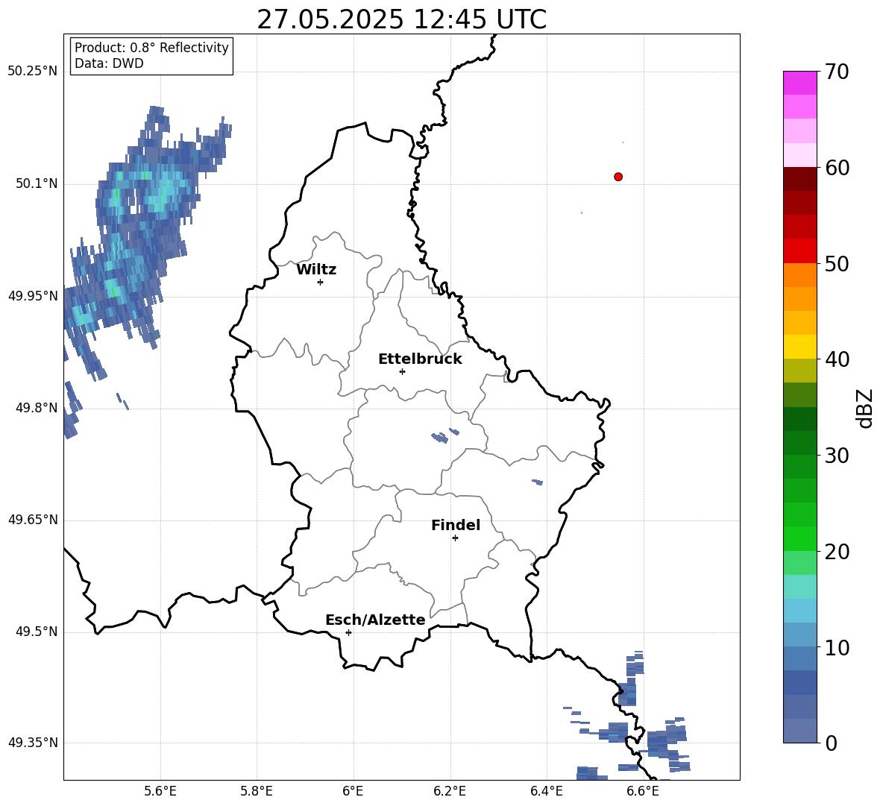Click the 49.65°N latitude label

[32, 519]
